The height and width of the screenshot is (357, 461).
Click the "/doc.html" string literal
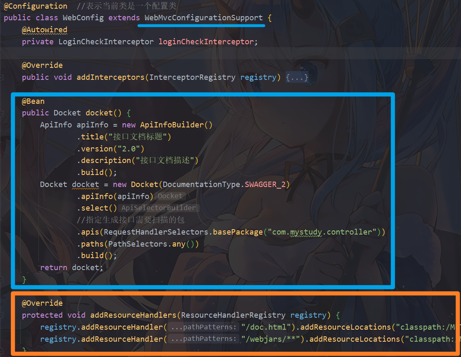click(269, 327)
